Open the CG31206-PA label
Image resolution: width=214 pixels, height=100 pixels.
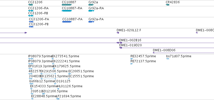(39, 19)
